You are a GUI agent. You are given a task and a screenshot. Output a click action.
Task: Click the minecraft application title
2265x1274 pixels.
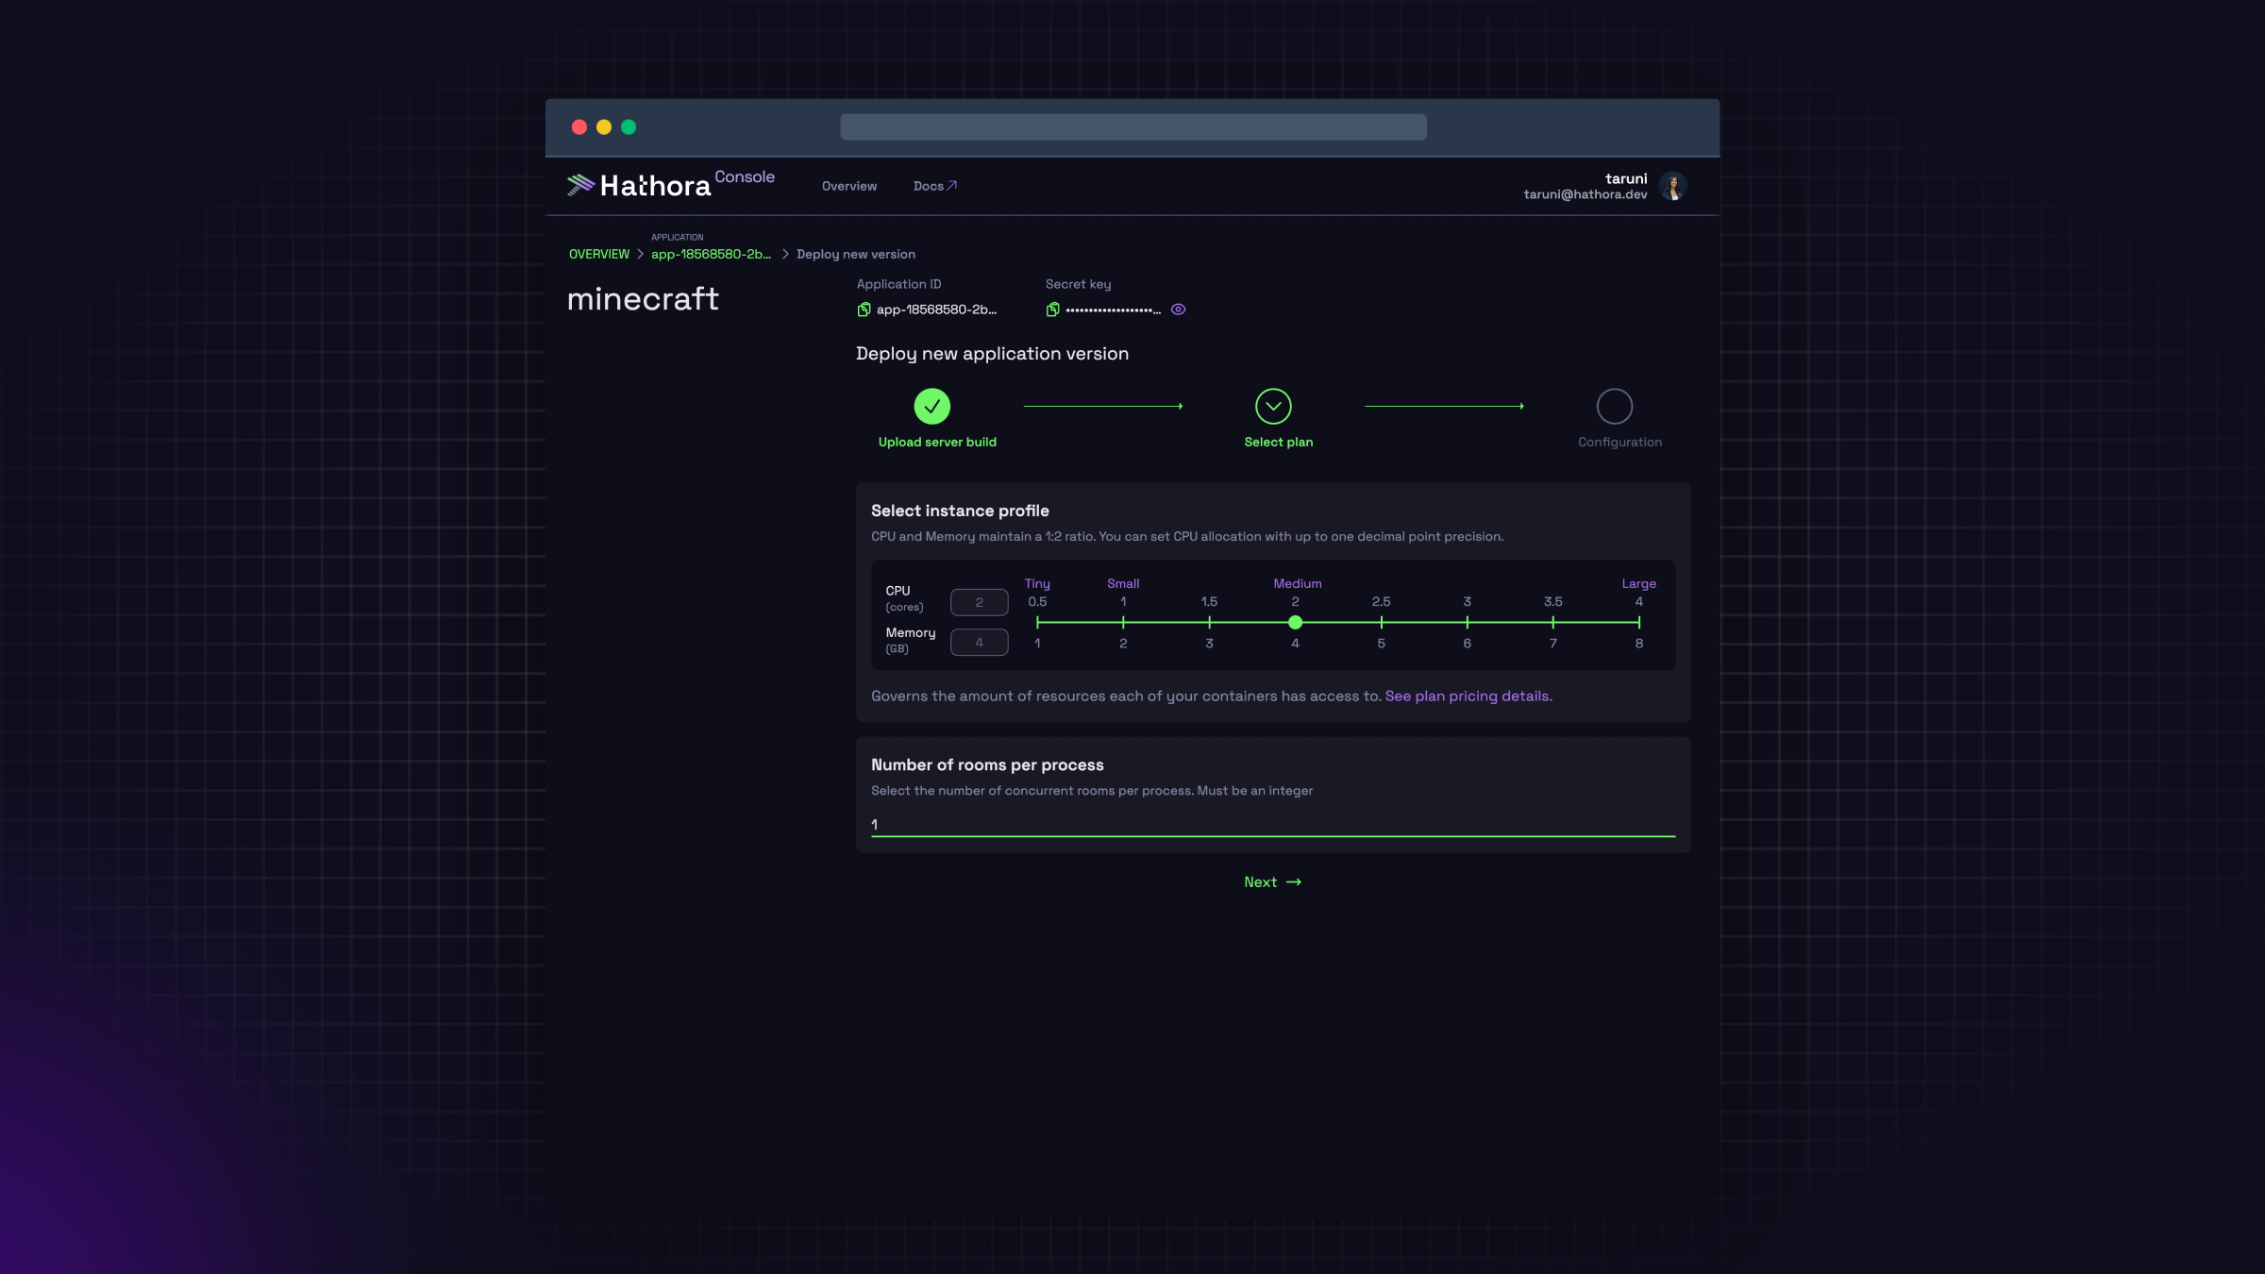(643, 299)
